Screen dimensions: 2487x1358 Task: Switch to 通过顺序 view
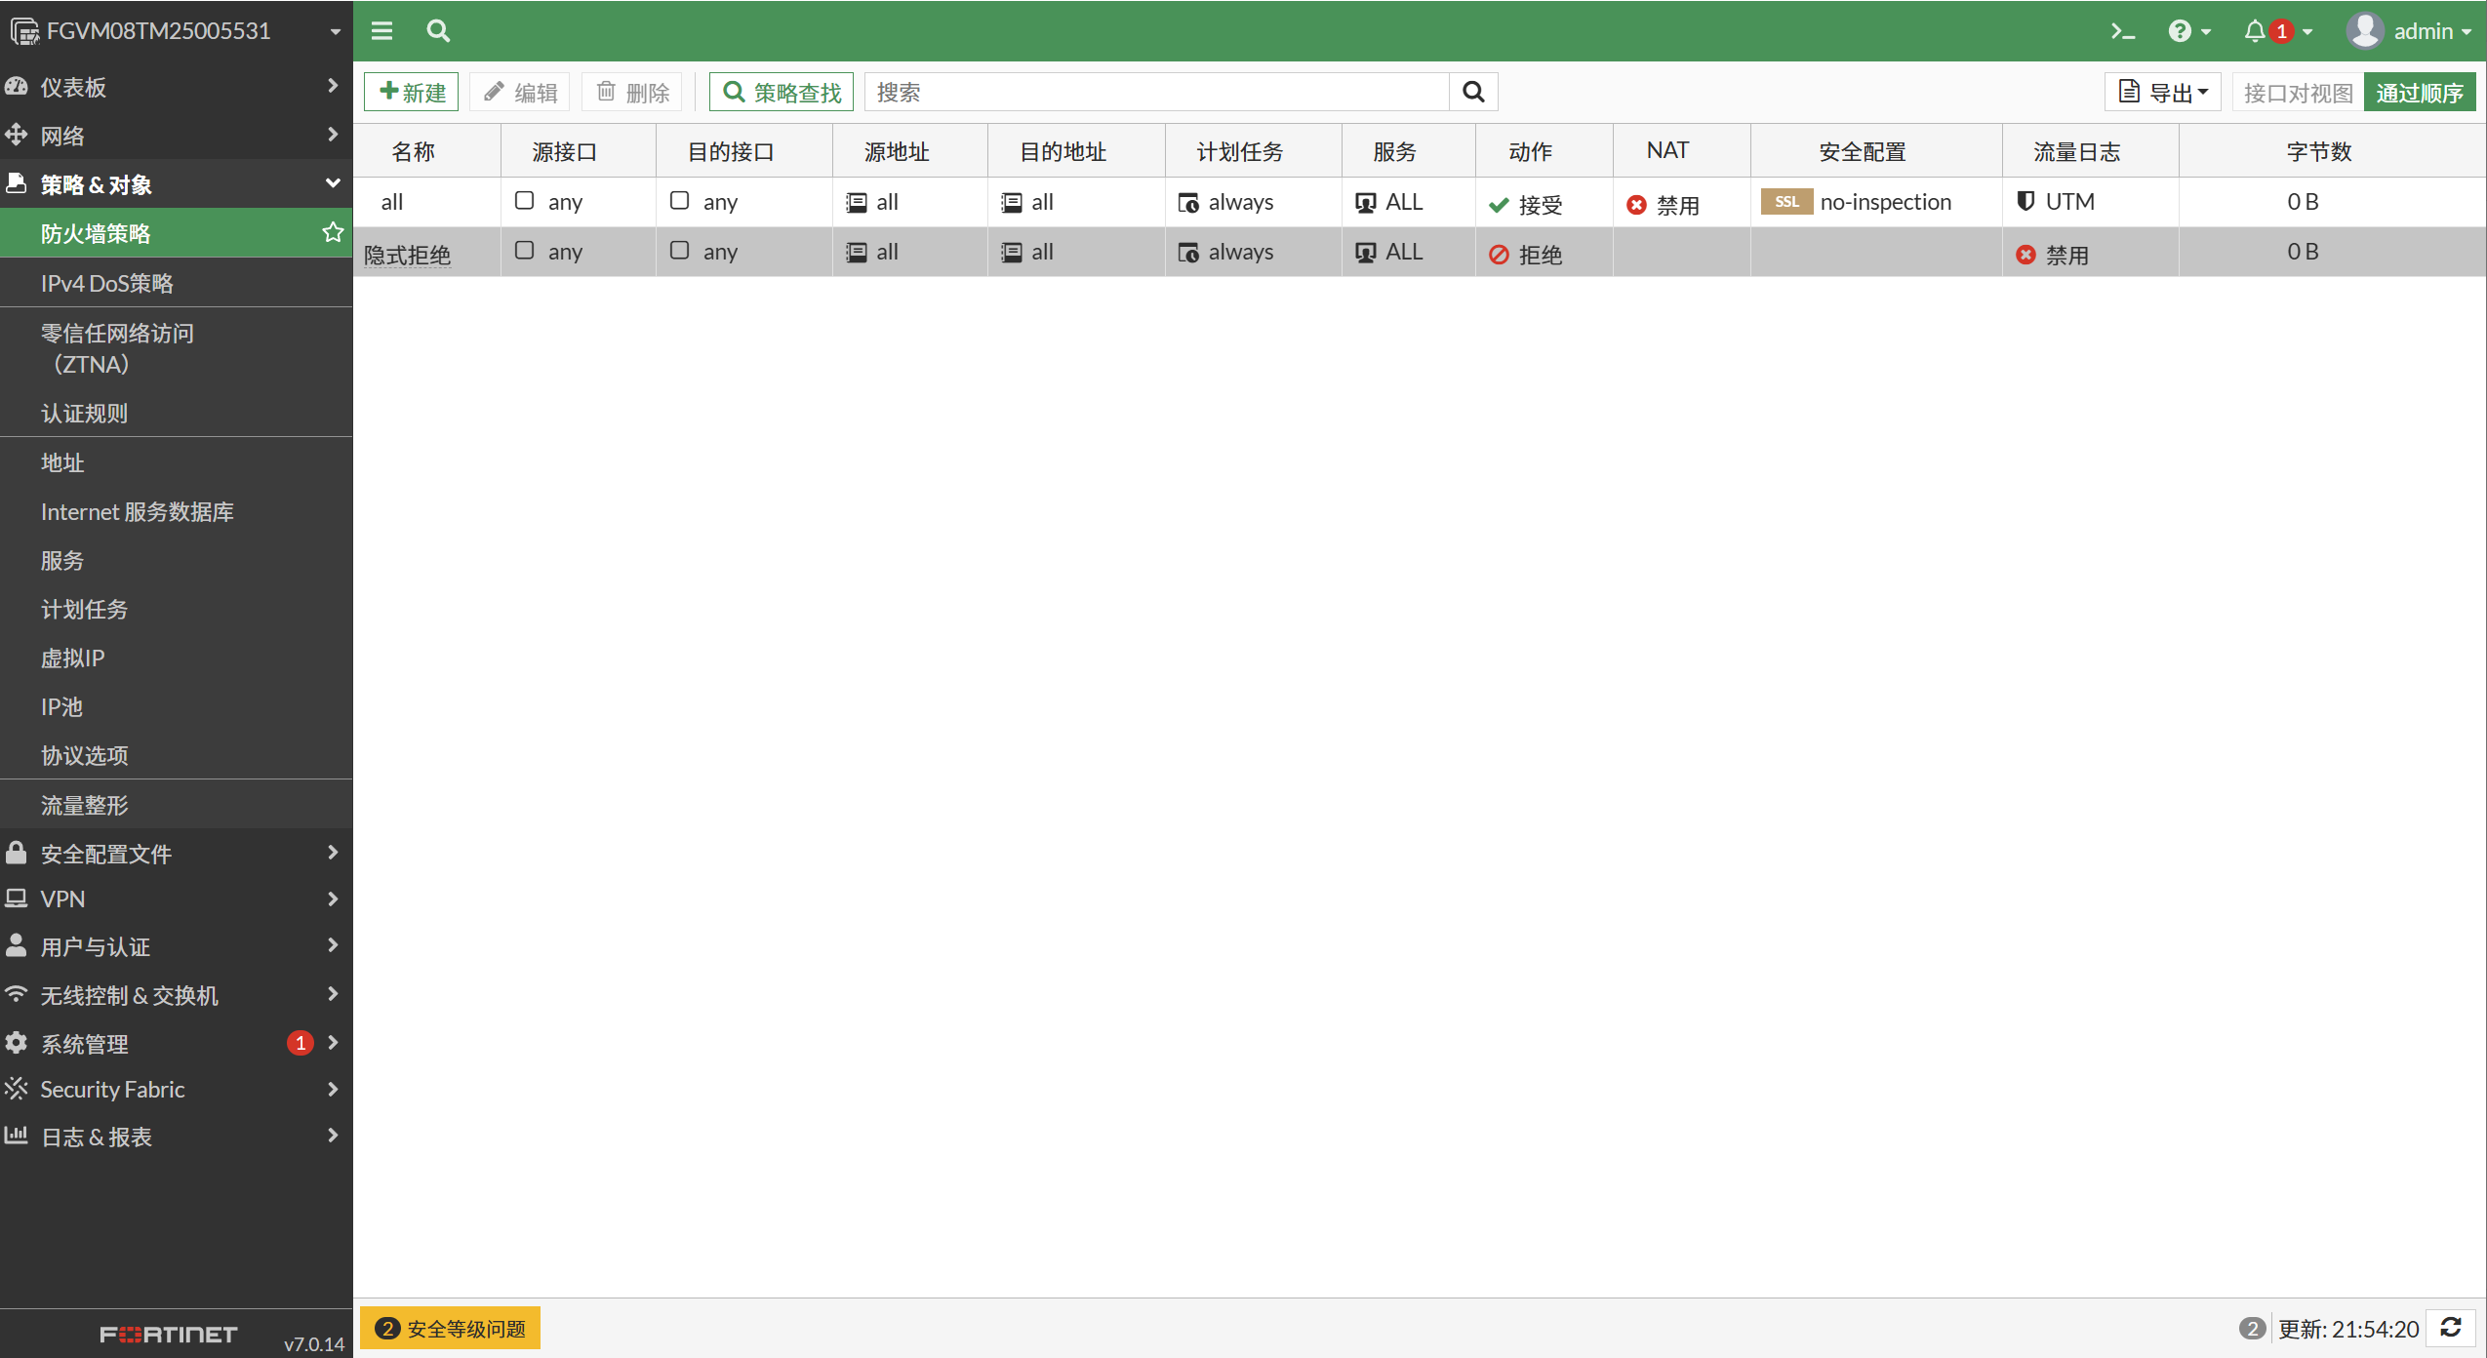pyautogui.click(x=2420, y=92)
